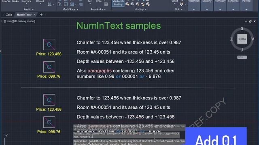Screen dimensions: 259x145
Task: Click the offset icon in Modifikace panel
Action: (81, 4)
